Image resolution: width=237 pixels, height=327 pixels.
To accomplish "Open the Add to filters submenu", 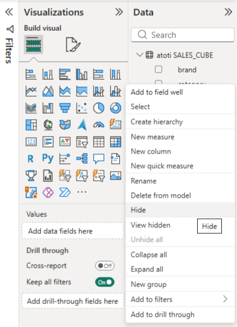I will pos(180,299).
